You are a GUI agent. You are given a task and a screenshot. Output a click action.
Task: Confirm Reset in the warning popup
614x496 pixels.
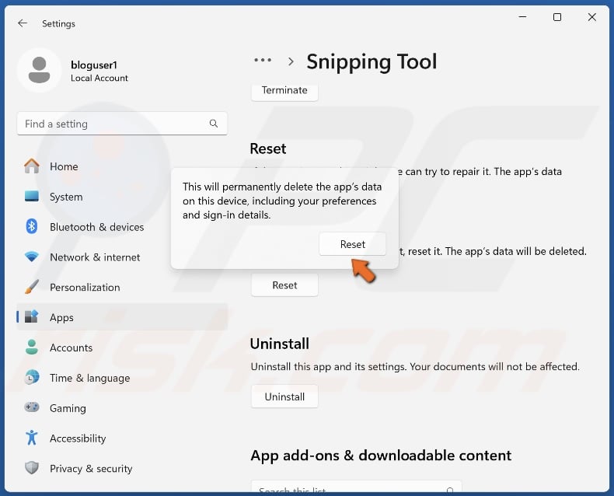click(x=352, y=244)
